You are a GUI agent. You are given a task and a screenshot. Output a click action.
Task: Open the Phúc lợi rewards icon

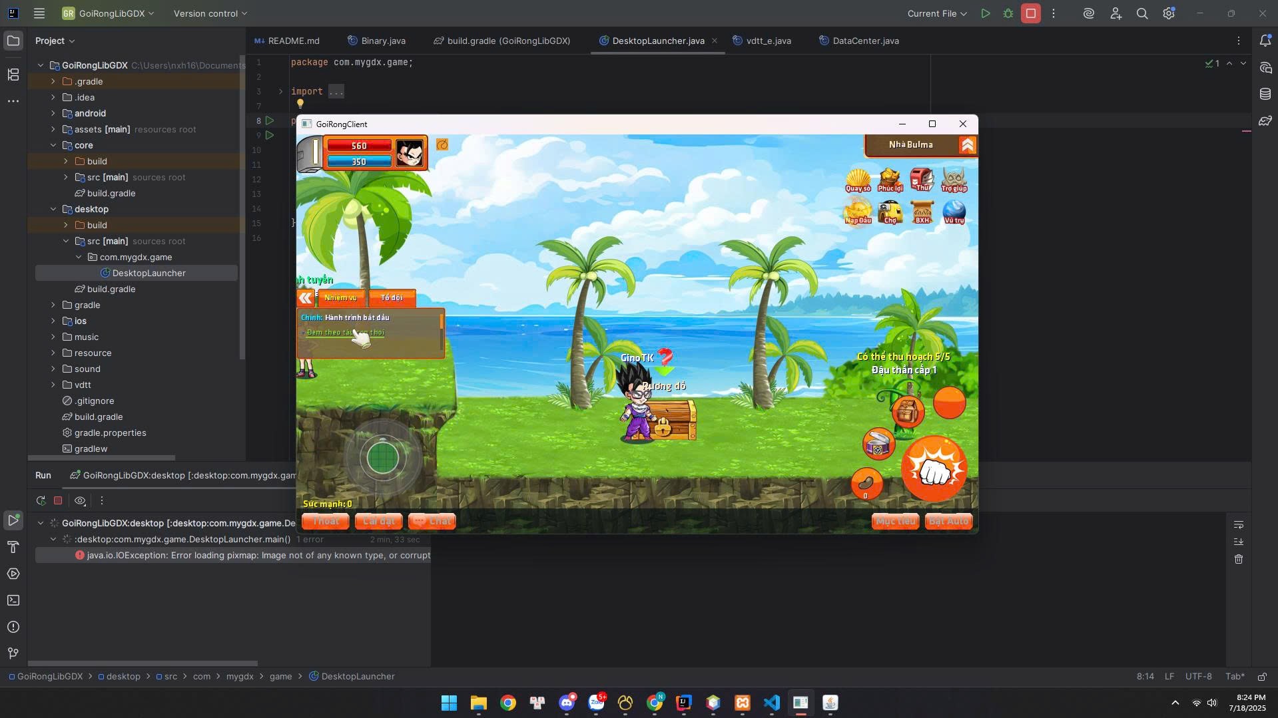coord(890,180)
